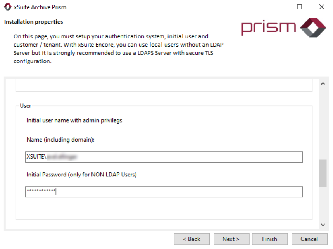This screenshot has width=333, height=249.
Task: Click the vertical scrollbar thumb
Action: (323, 173)
